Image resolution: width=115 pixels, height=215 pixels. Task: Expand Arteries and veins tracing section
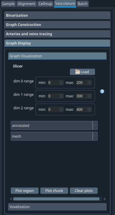tap(57, 34)
